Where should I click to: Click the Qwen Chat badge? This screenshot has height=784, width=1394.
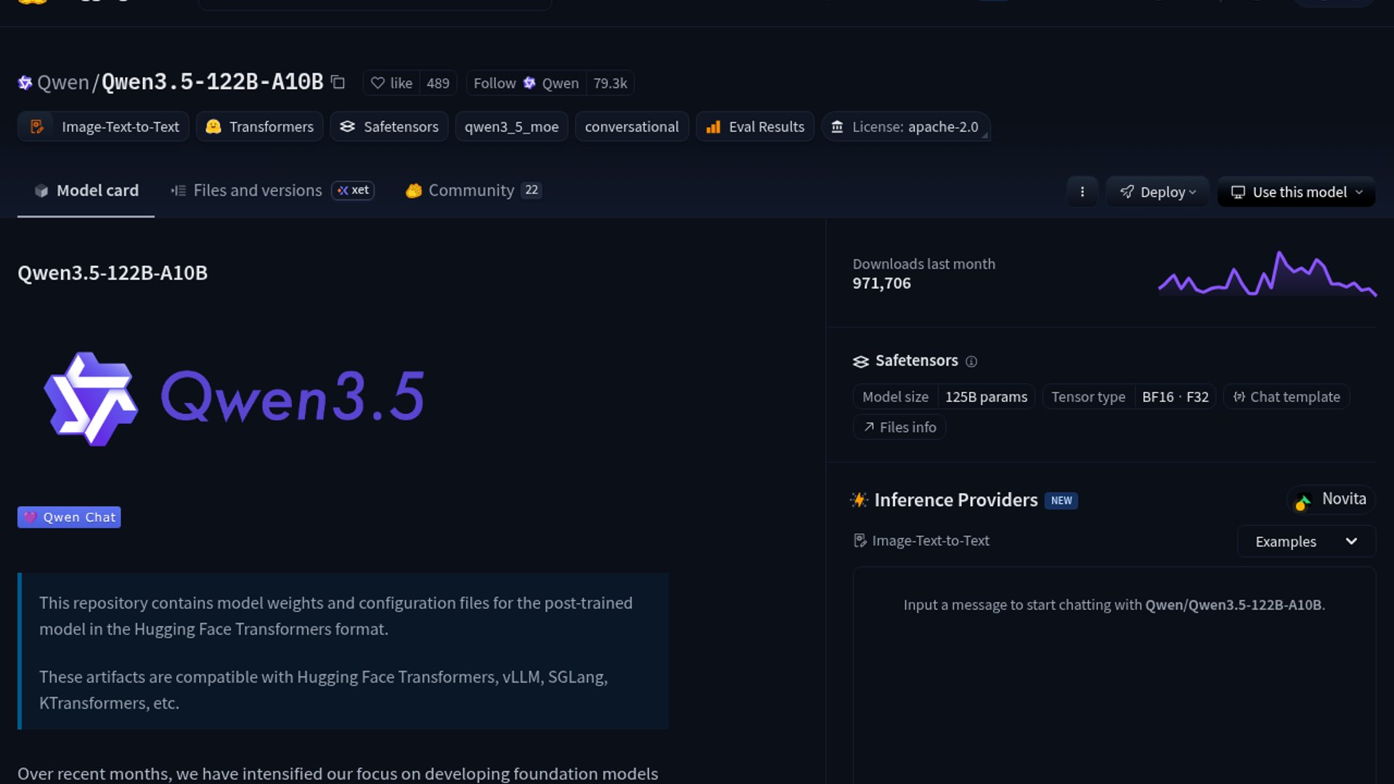[69, 518]
